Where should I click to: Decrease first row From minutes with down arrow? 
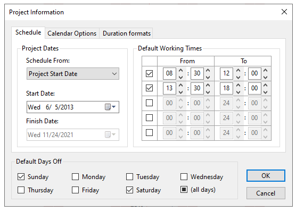(208, 77)
